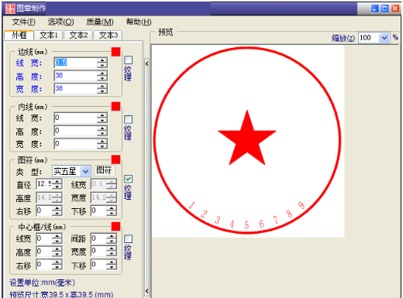Increase 边线 线宽 with spinner up arrow
403x298 pixels.
[x=102, y=60]
